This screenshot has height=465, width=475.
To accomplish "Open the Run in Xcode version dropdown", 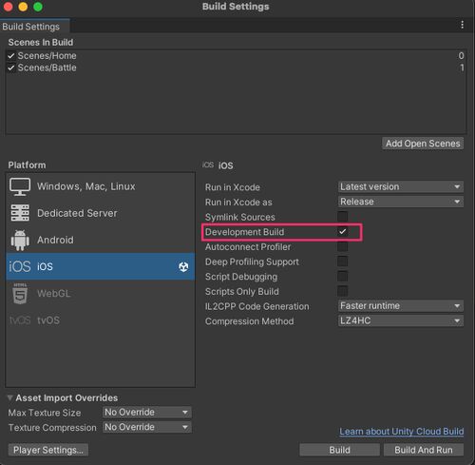I will coord(401,186).
